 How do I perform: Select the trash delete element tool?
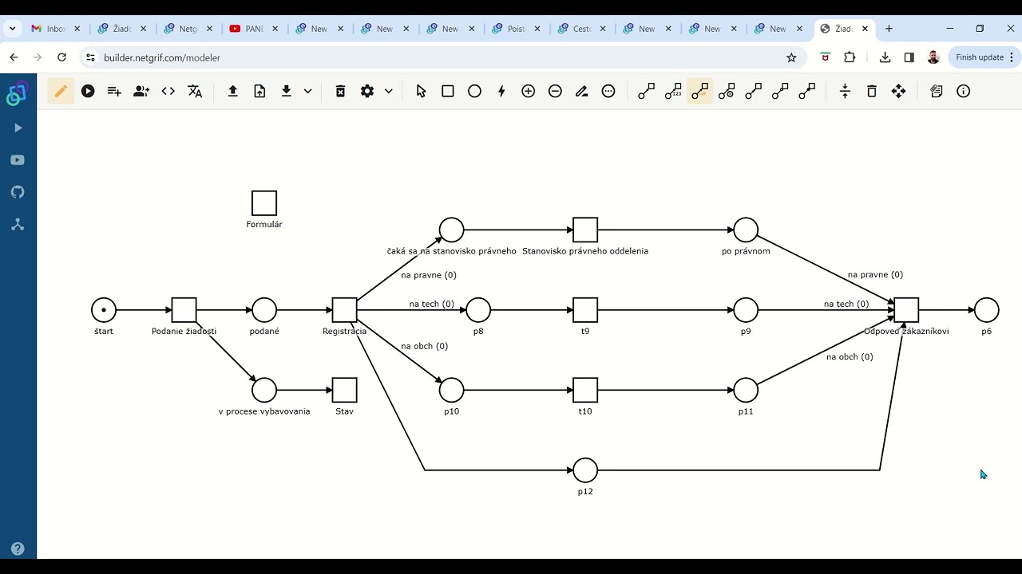872,92
